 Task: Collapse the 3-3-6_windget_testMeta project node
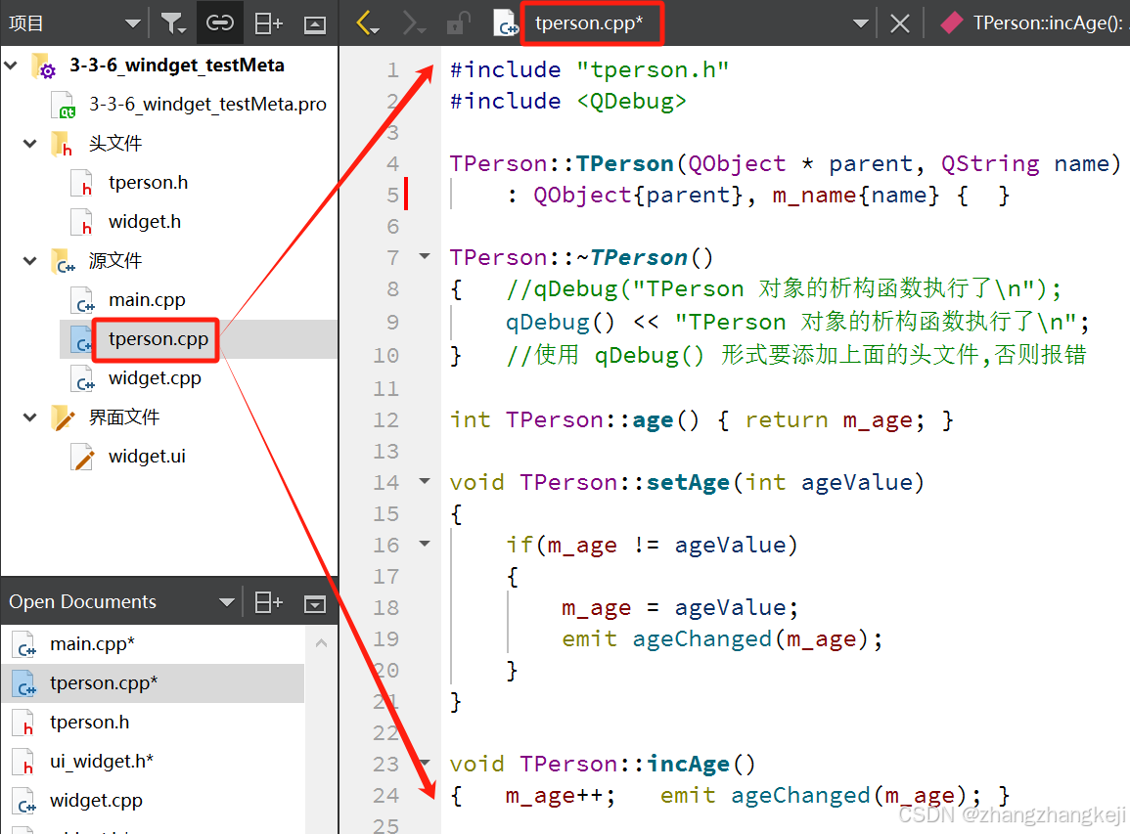(x=11, y=66)
